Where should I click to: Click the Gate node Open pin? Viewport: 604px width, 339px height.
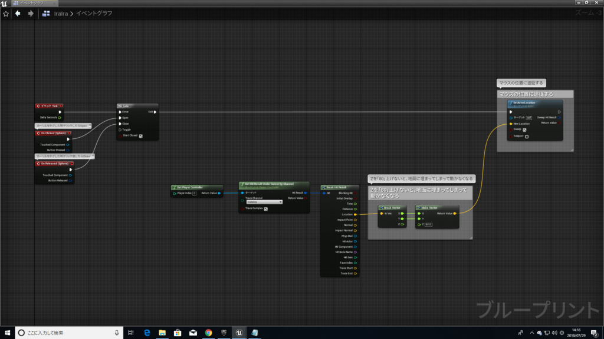tap(120, 118)
